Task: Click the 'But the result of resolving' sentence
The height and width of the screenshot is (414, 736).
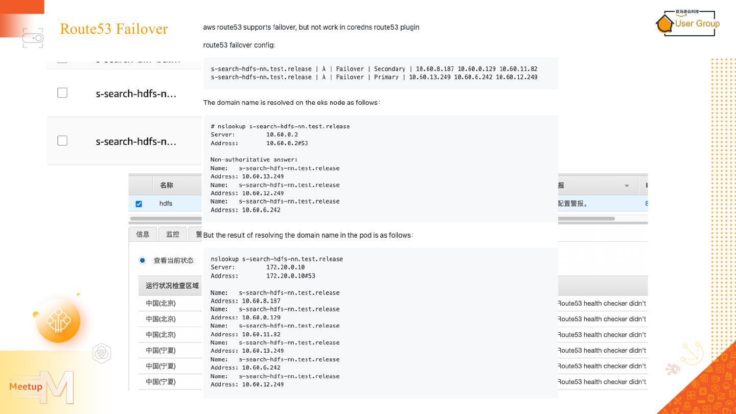Action: point(308,235)
